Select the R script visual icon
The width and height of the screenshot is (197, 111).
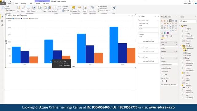tap(170, 31)
